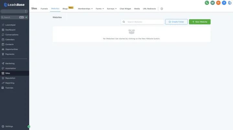233x130 pixels.
Task: Open Reputation label in sidebar
Action: (10, 78)
